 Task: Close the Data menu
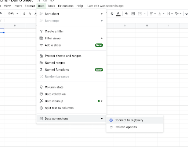tap(41, 6)
